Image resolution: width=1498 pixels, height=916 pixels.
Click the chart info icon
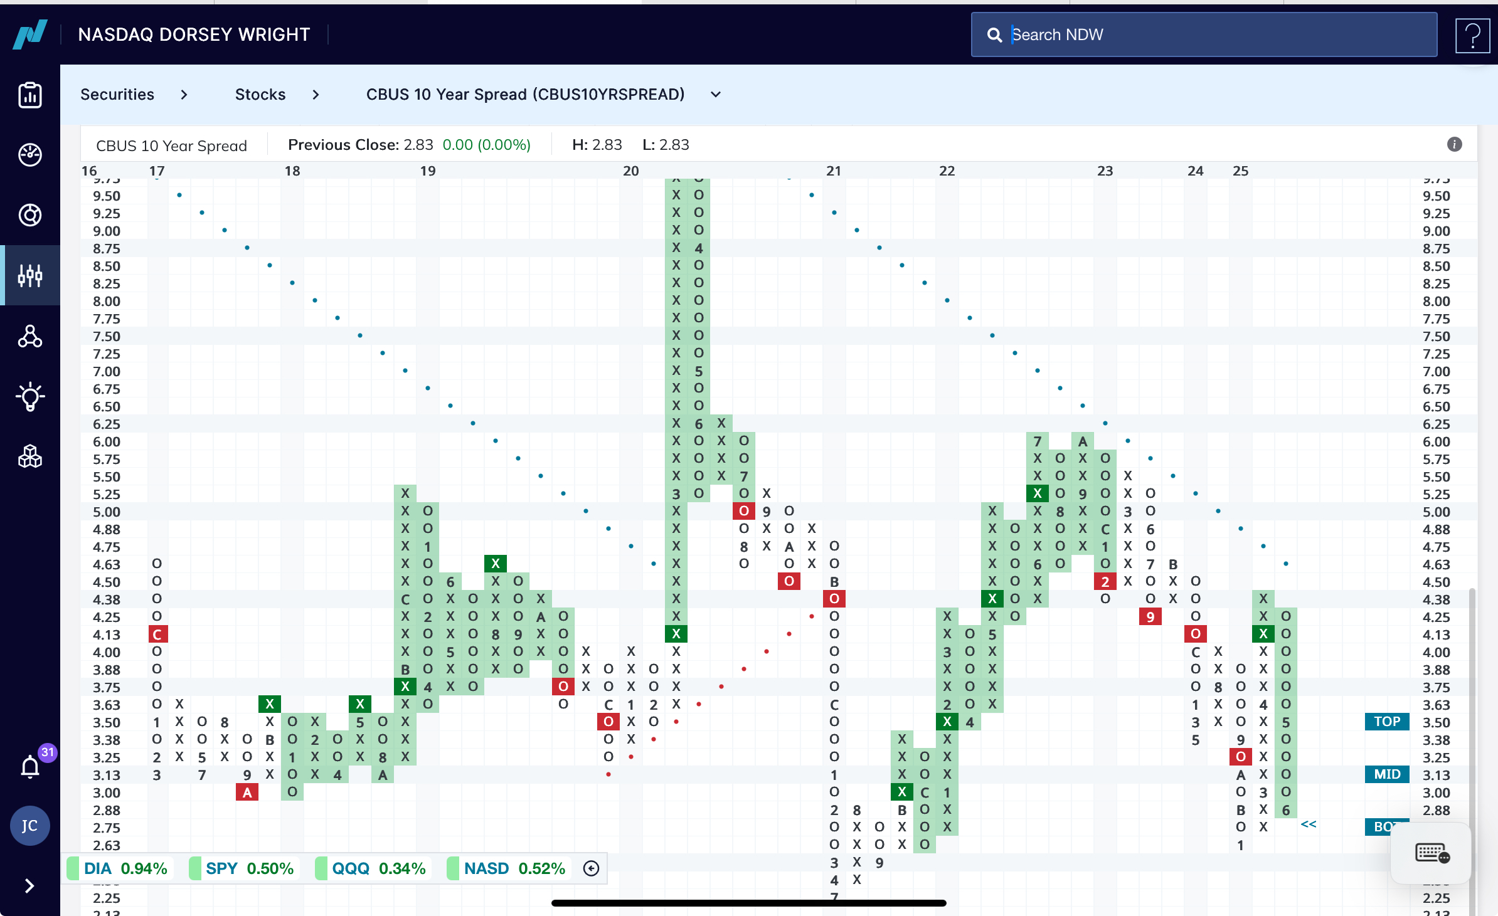coord(1454,145)
